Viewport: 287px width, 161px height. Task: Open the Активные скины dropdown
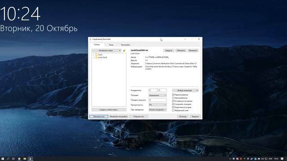pyautogui.click(x=106, y=51)
